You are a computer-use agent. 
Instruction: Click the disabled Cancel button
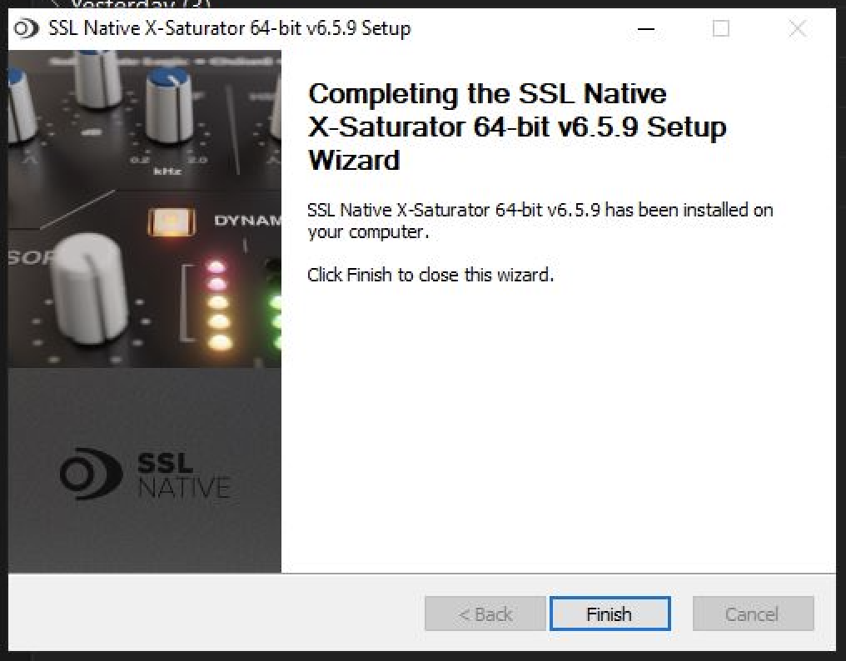click(752, 614)
